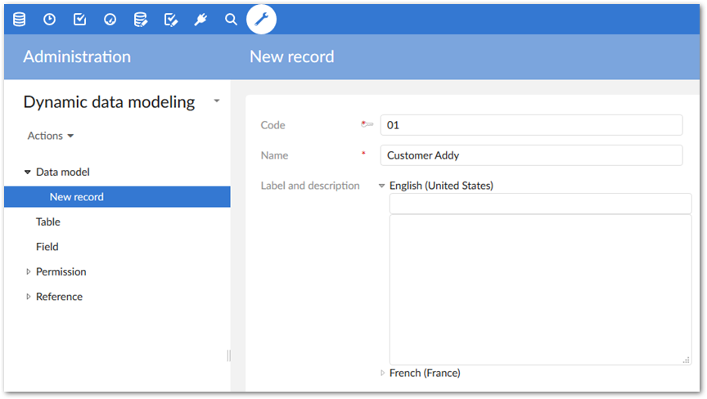The height and width of the screenshot is (399, 707).
Task: Open the clock history icon
Action: (49, 19)
